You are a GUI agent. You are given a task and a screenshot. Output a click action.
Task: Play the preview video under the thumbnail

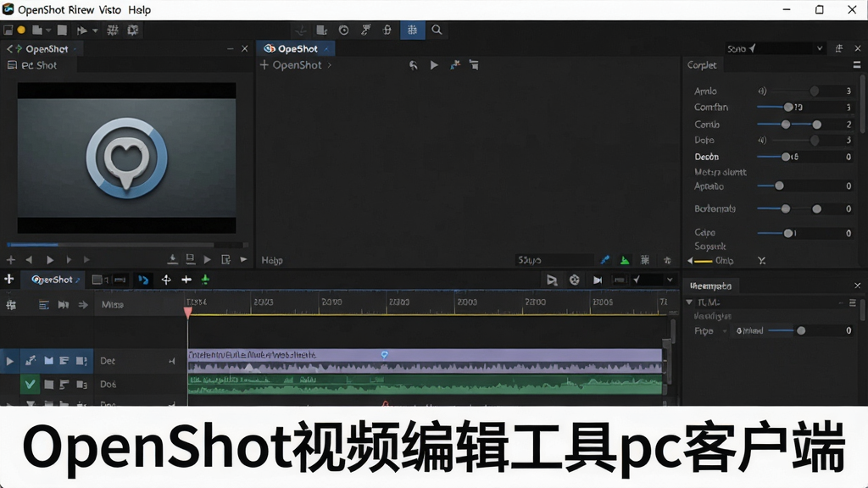pyautogui.click(x=50, y=259)
